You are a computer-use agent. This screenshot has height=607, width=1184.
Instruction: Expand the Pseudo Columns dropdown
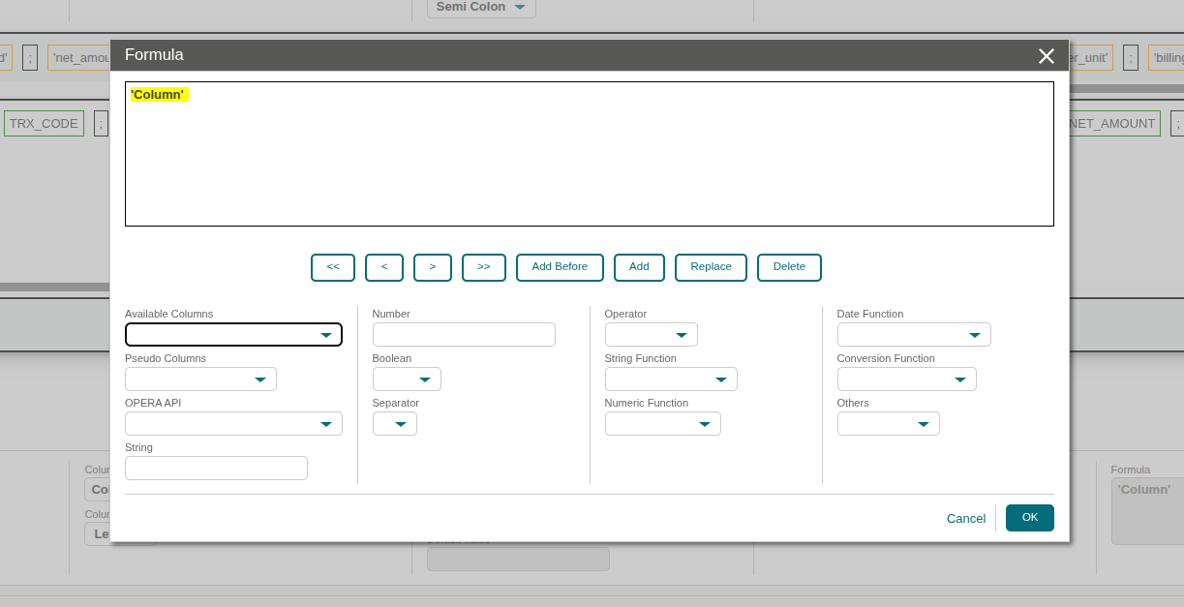(200, 379)
